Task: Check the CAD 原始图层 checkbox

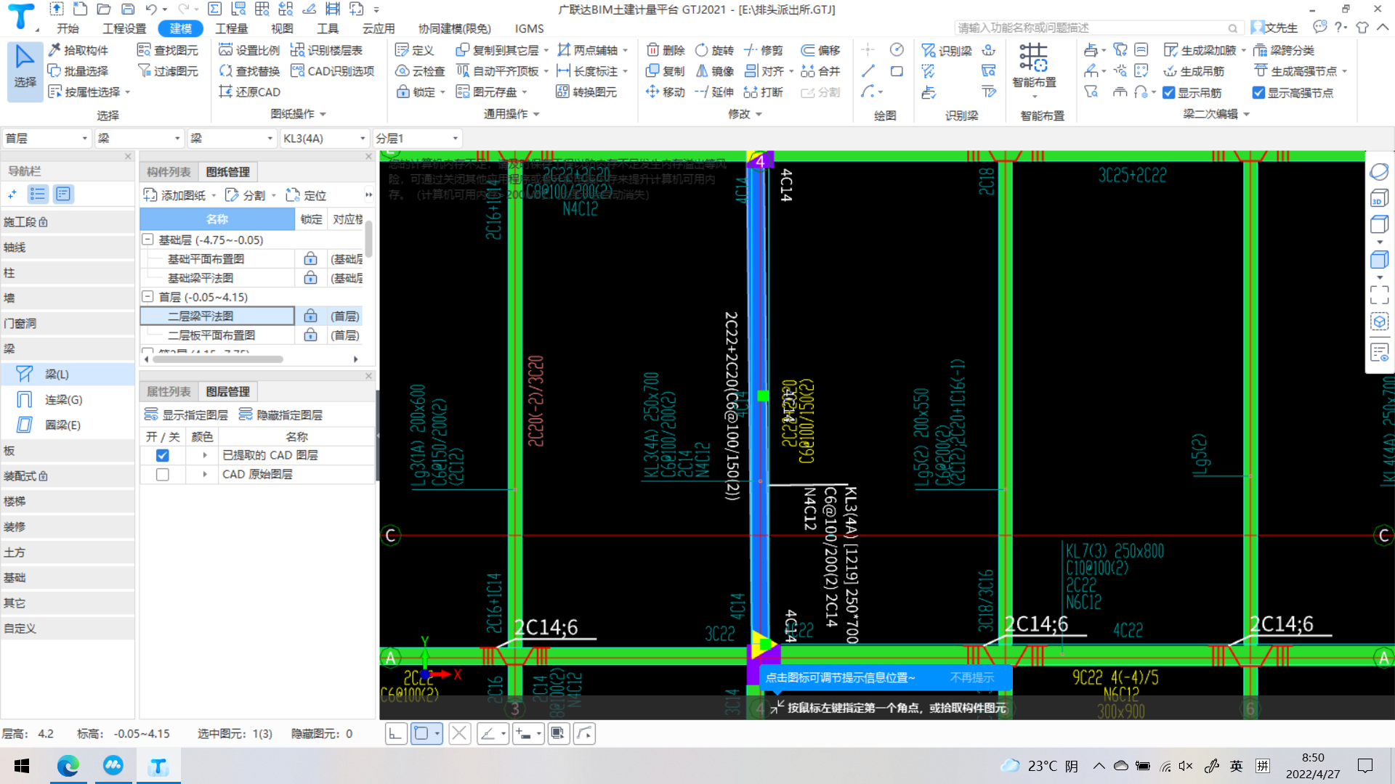Action: coord(163,474)
